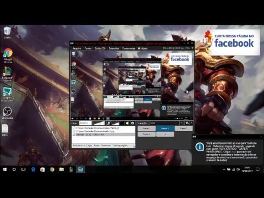Expand the resolution and fps dropdown arrow
The height and width of the screenshot is (198, 264).
192,48
